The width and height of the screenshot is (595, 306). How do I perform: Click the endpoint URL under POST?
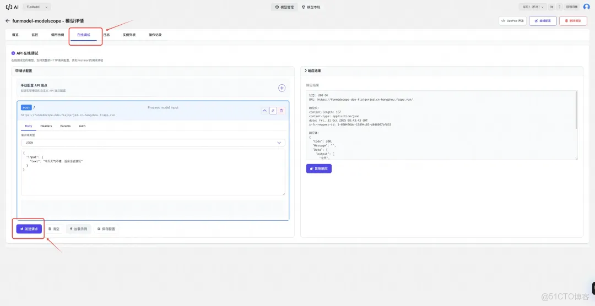point(68,114)
